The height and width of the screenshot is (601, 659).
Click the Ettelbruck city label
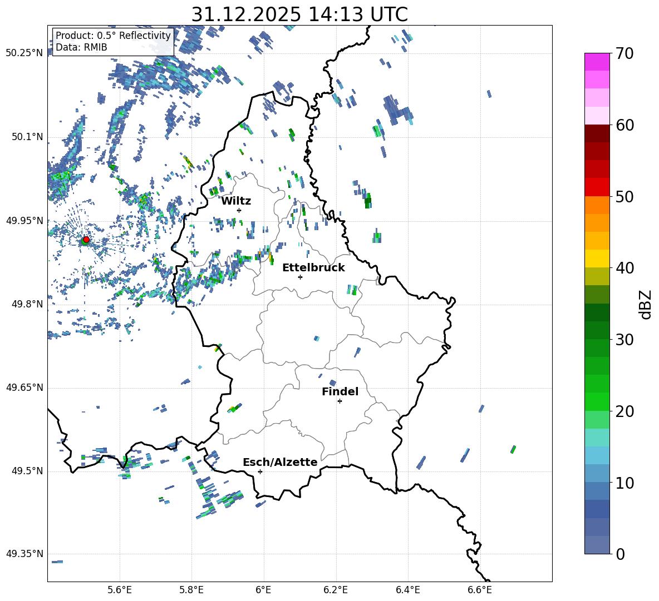click(313, 267)
